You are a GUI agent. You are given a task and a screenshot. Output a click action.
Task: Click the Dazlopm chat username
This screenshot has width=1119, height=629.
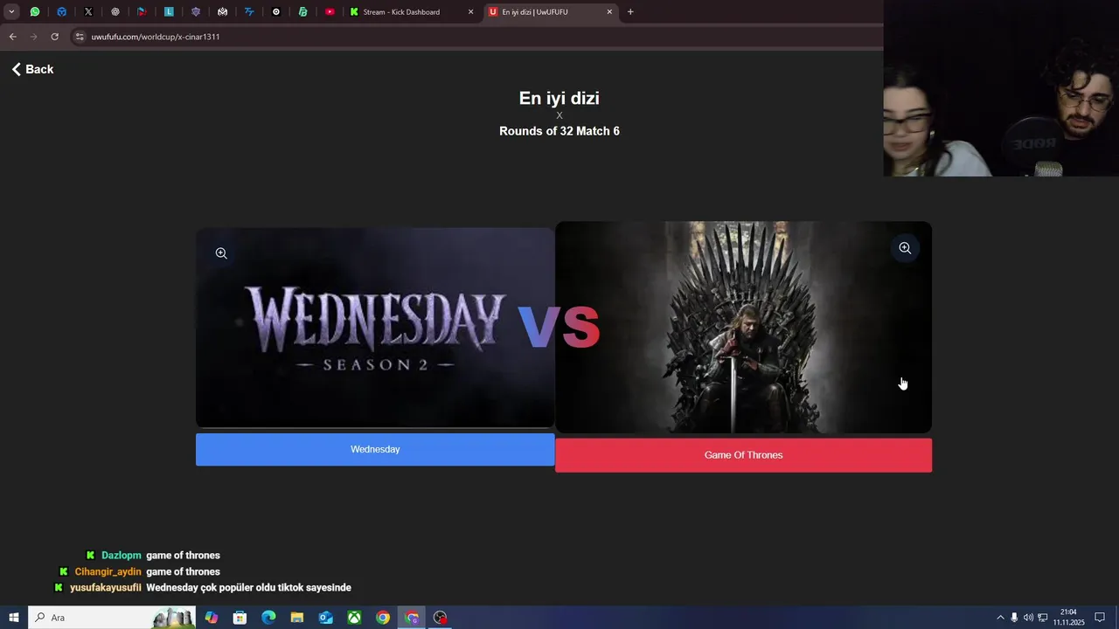tap(122, 556)
